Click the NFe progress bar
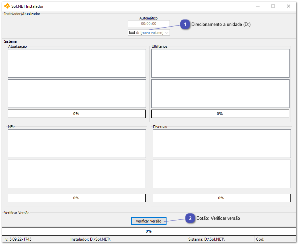299x245 pixels. tap(77, 198)
